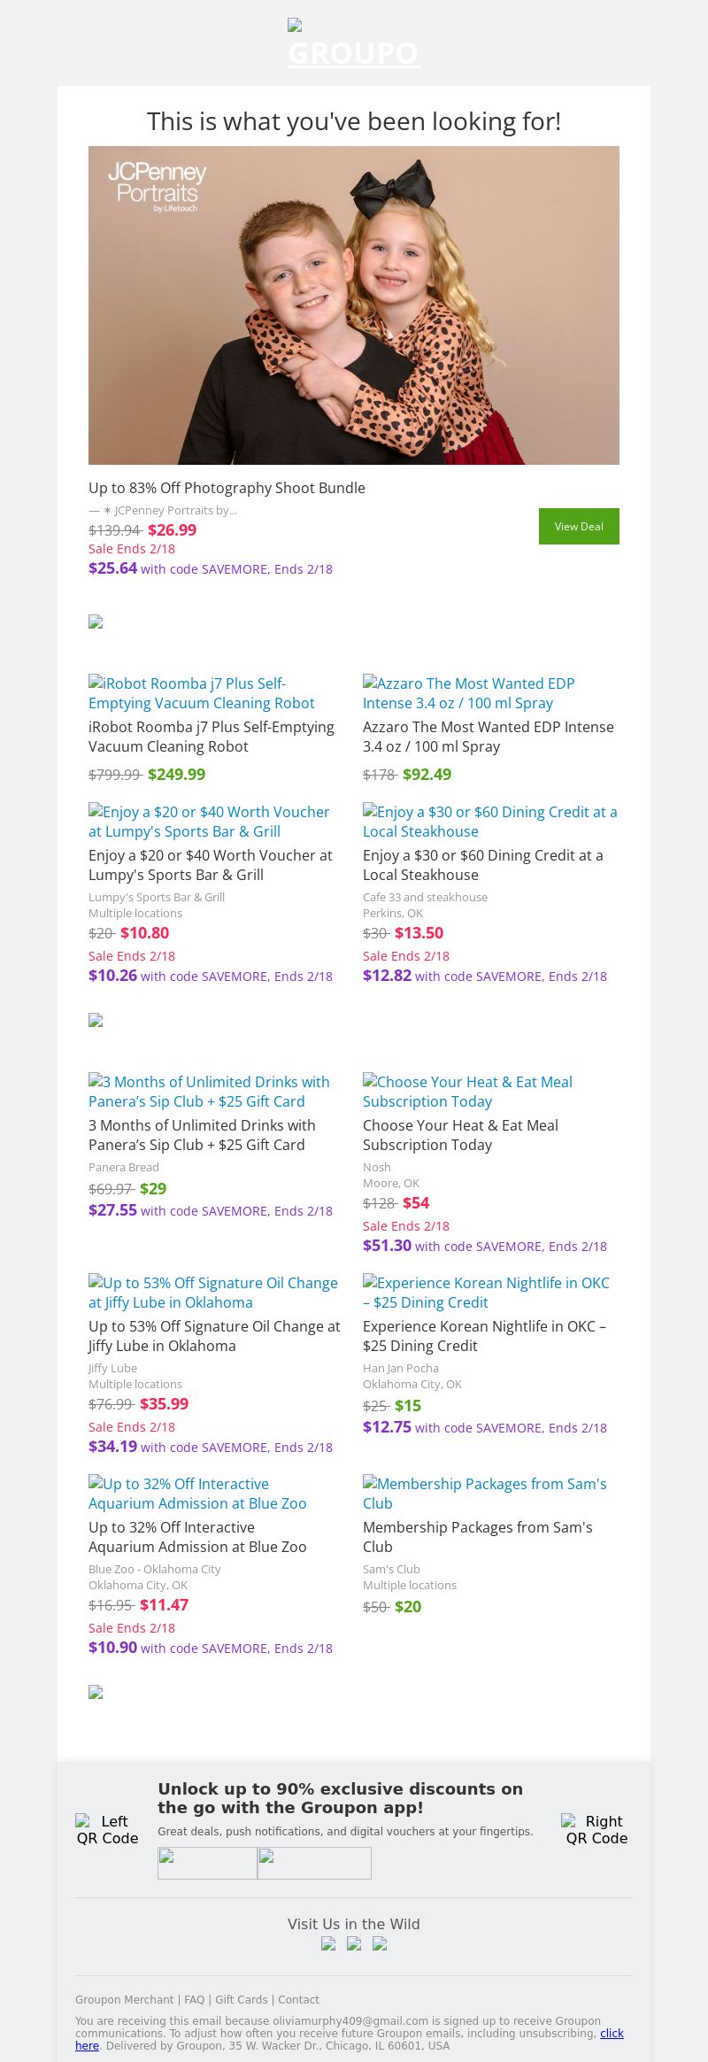Open the first social icon under Visit Us
The width and height of the screenshot is (708, 2062).
[328, 1944]
